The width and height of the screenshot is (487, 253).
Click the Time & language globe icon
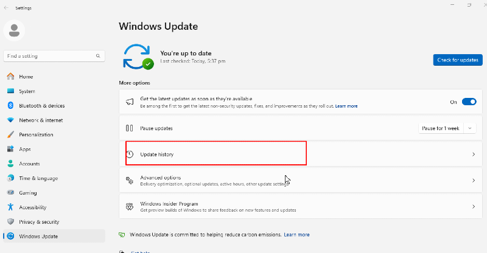point(10,178)
